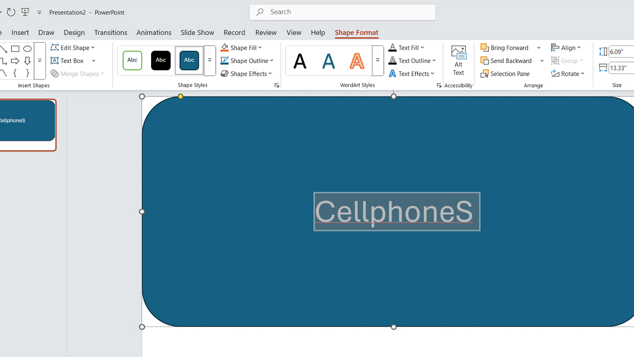Click the Redo/Repeat arrow in Quick Access Toolbar
Viewport: 634px width, 357px height.
pos(11,12)
